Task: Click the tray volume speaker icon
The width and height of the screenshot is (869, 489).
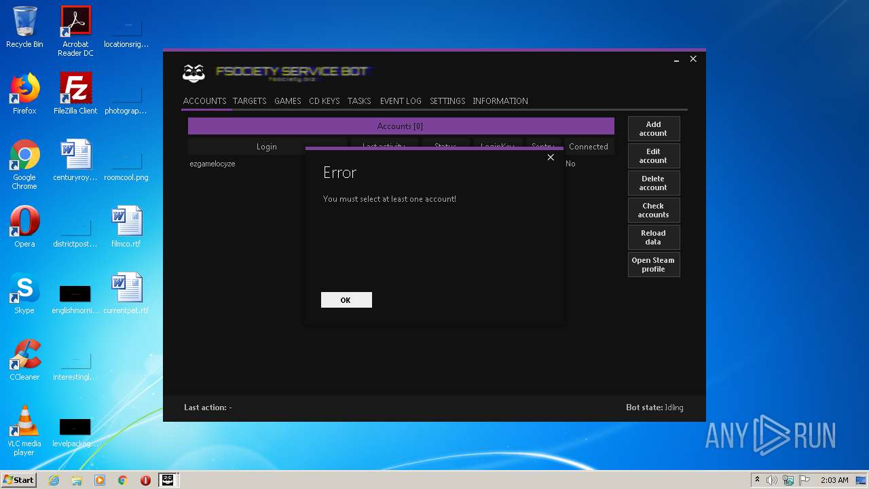Action: coord(772,480)
